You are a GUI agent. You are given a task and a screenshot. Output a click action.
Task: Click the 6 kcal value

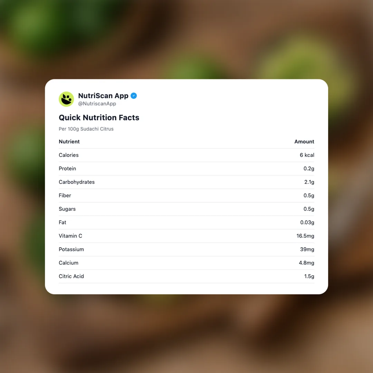point(307,155)
